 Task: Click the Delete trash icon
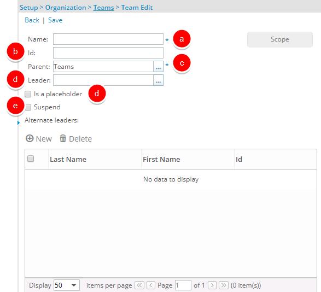coord(63,138)
